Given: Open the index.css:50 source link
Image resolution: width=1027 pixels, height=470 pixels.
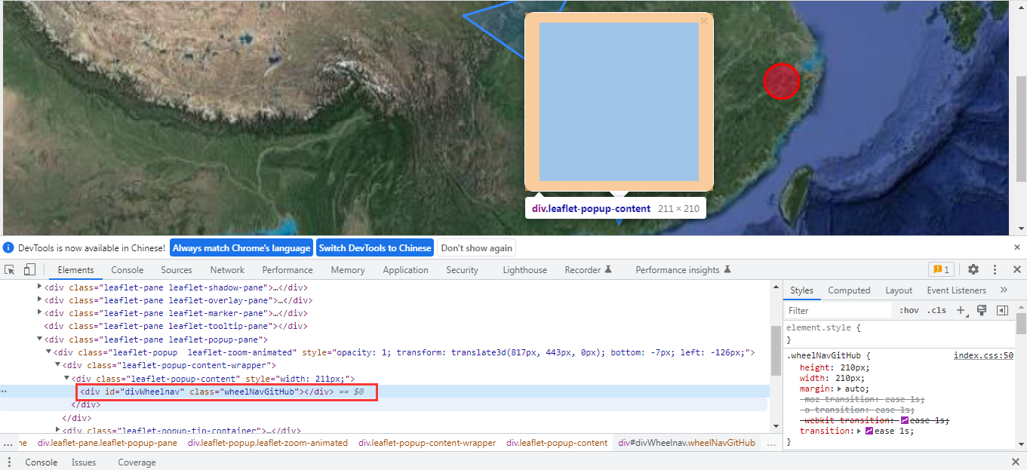Looking at the screenshot, I should coord(983,355).
